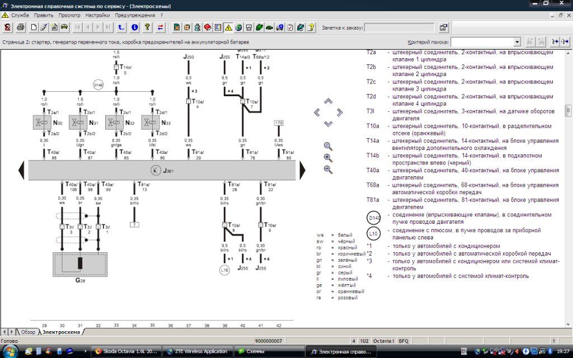
Task: Go to next page via black right triangle
Action: (x=302, y=170)
